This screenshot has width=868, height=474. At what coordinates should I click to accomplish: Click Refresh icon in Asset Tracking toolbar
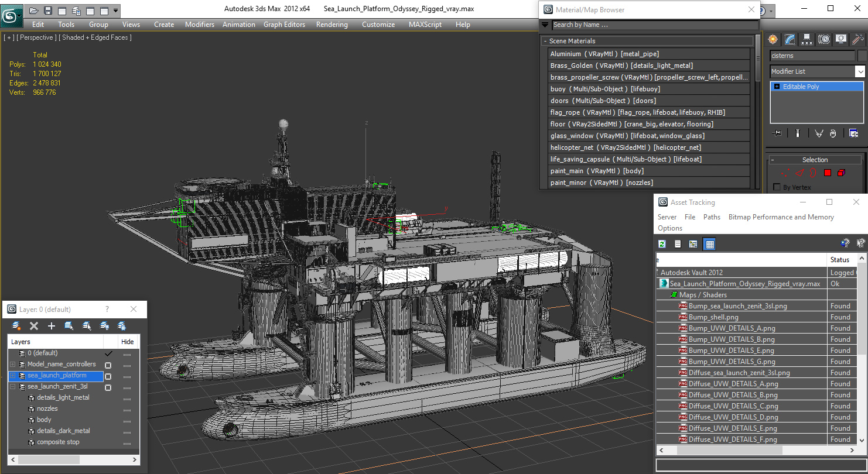[662, 244]
